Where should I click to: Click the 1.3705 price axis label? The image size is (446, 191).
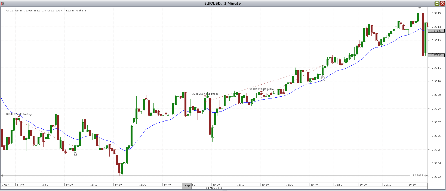436,150
